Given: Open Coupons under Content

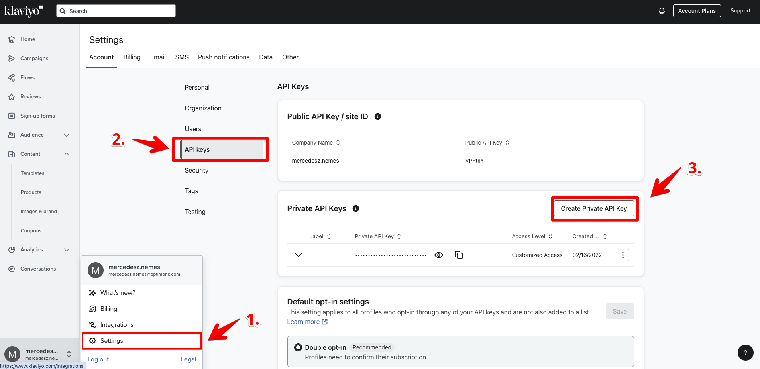Looking at the screenshot, I should (31, 231).
